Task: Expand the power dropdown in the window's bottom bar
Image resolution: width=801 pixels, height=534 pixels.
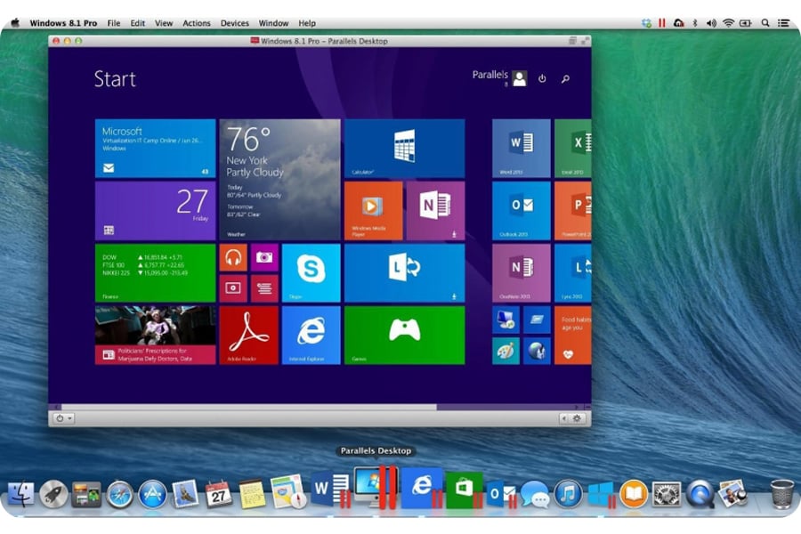Action: [x=63, y=417]
